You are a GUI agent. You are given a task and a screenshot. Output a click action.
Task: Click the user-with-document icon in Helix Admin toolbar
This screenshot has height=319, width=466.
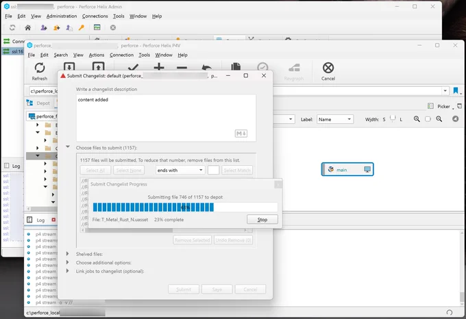(69, 27)
